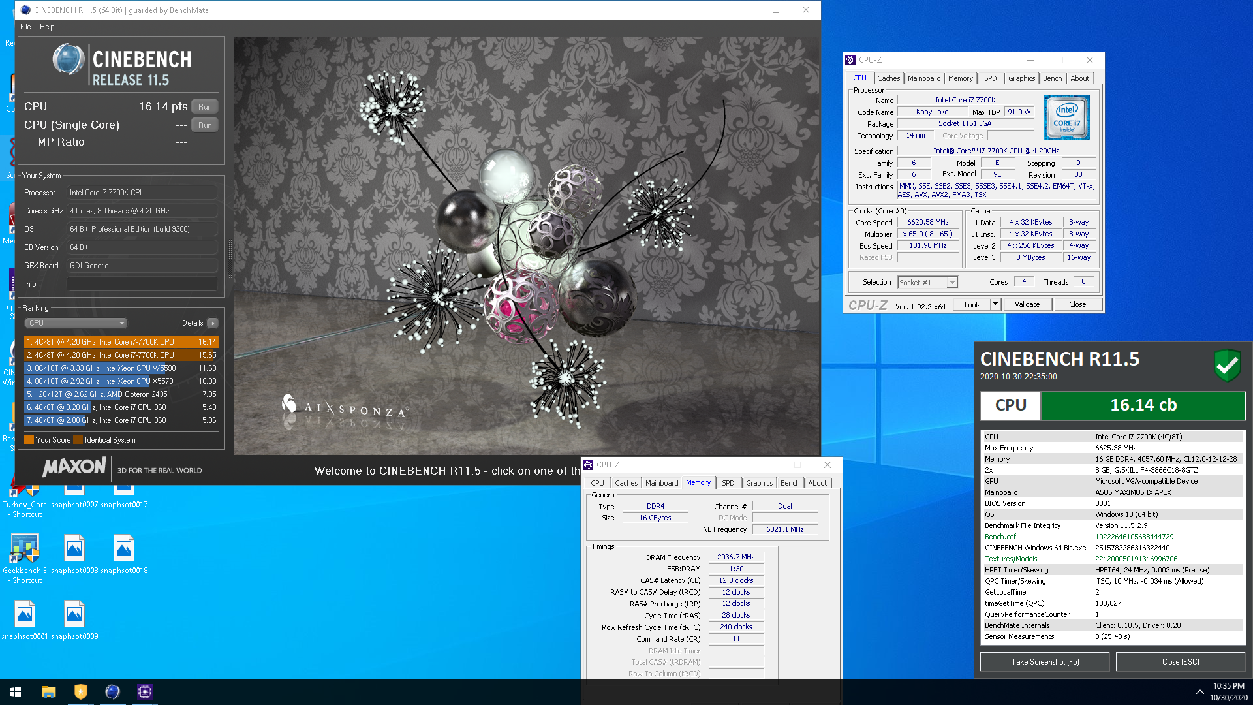The width and height of the screenshot is (1253, 705).
Task: Switch to Mainboard tab in lower CPU-Z
Action: point(662,483)
